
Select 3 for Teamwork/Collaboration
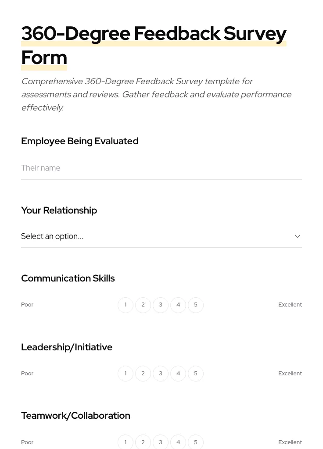tap(161, 442)
